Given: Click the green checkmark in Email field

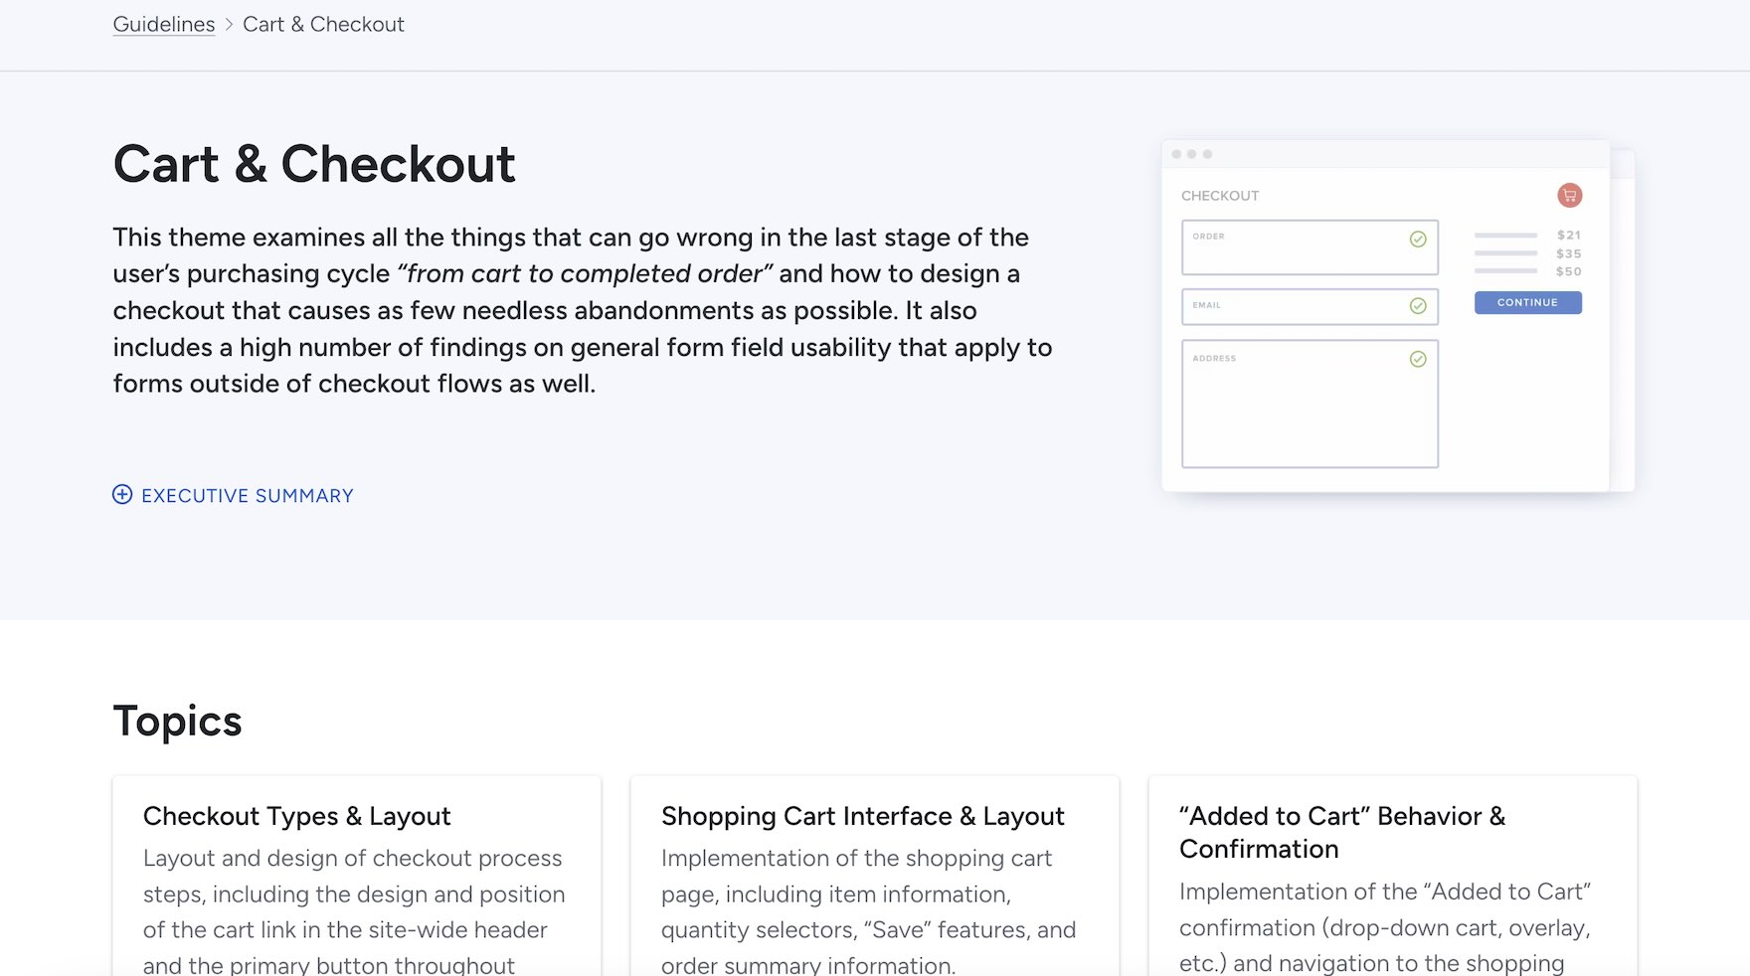Looking at the screenshot, I should coord(1418,306).
